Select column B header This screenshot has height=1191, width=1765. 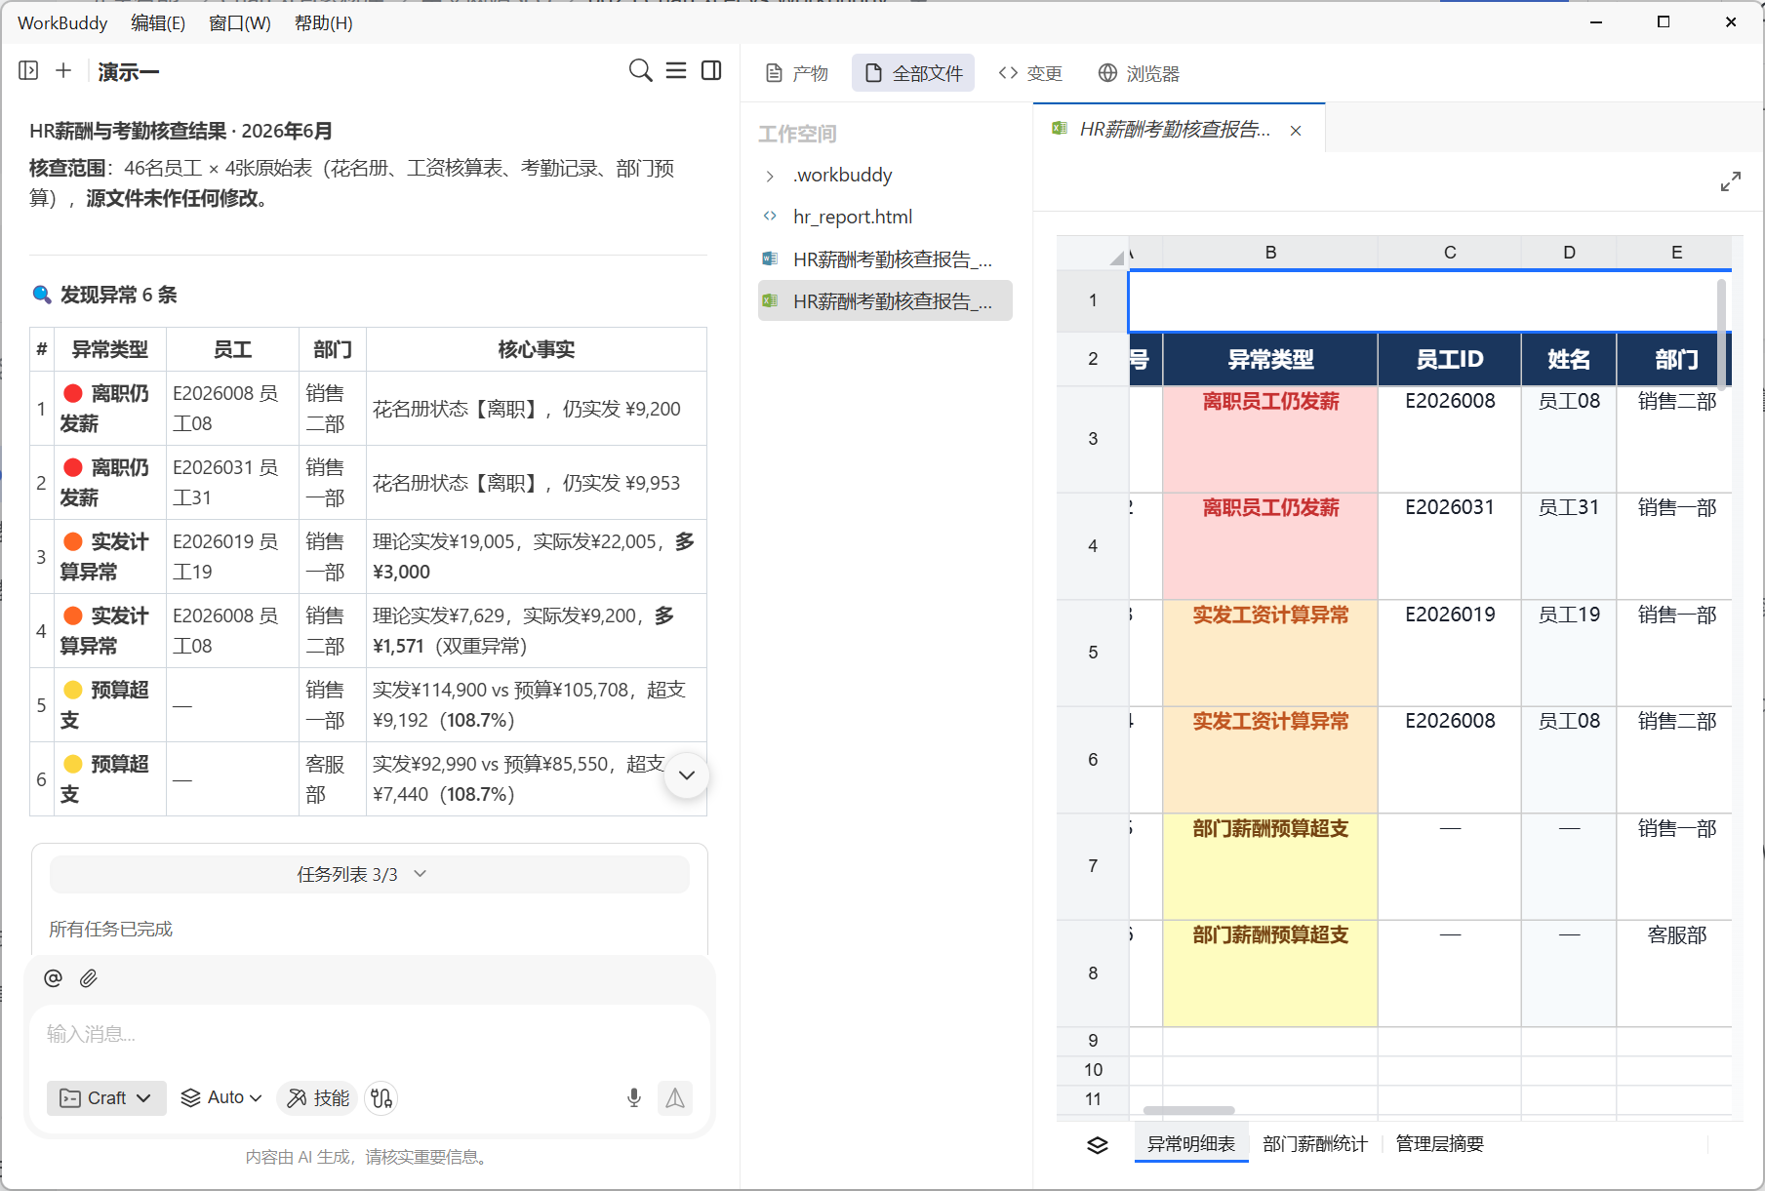[1270, 253]
